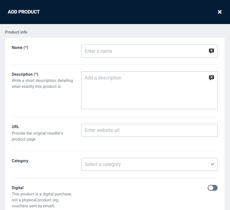Click the 'Product info' section heading

[16, 32]
